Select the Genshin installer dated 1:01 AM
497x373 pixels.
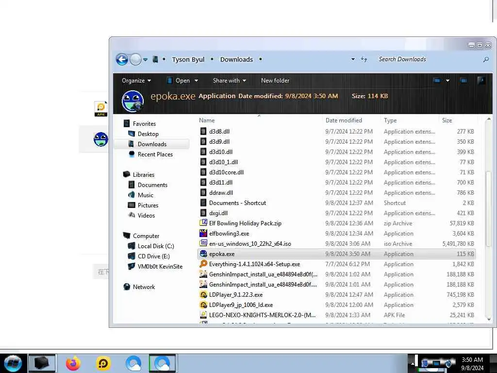point(337,285)
